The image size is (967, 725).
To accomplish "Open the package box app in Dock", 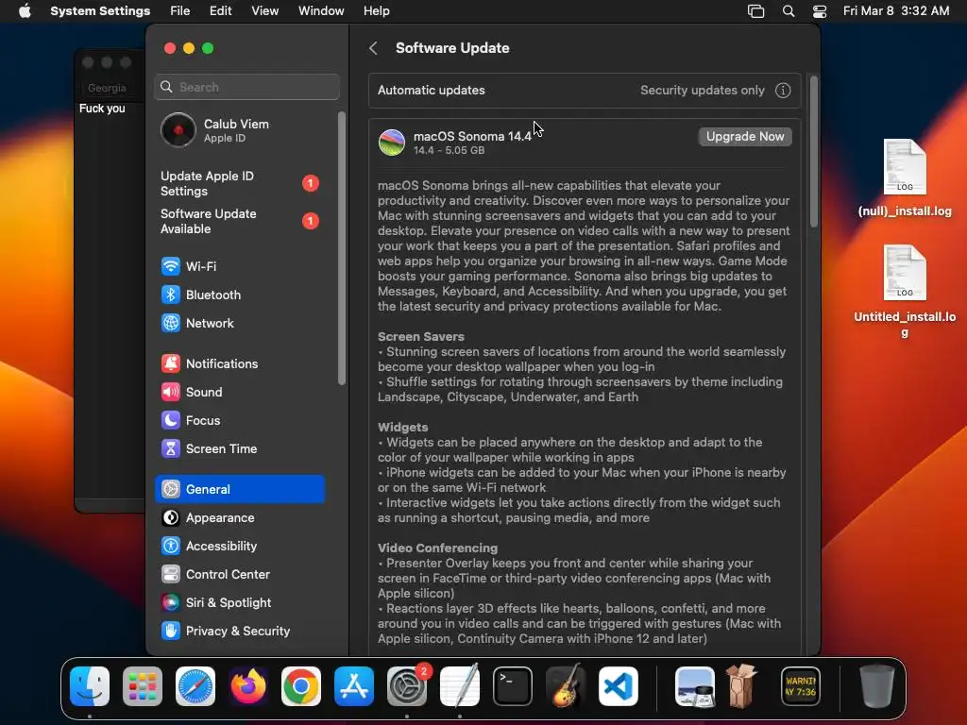I will [x=740, y=686].
